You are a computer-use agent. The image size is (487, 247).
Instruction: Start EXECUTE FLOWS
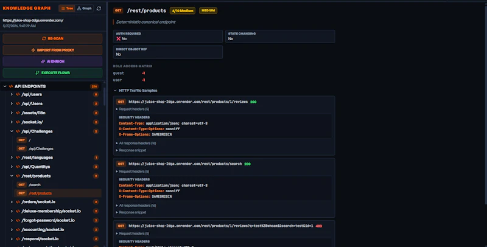[52, 73]
